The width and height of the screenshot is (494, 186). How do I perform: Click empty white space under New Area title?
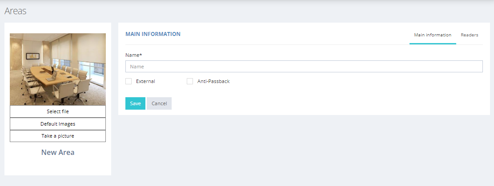pos(58,166)
